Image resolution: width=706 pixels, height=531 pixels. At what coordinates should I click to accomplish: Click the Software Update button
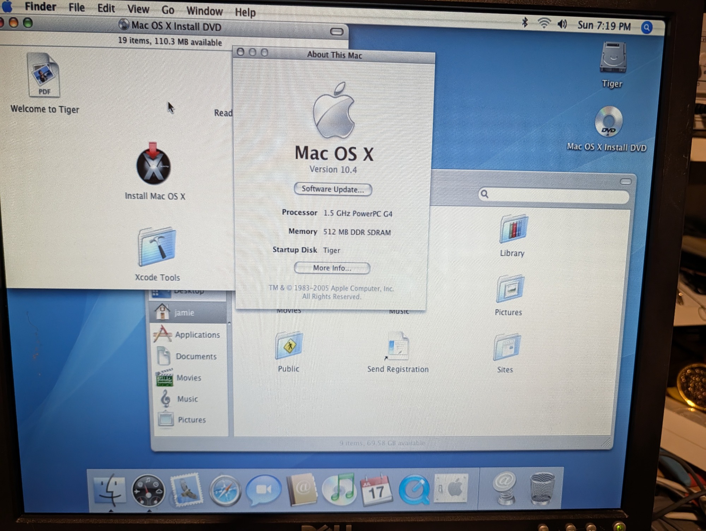[333, 189]
